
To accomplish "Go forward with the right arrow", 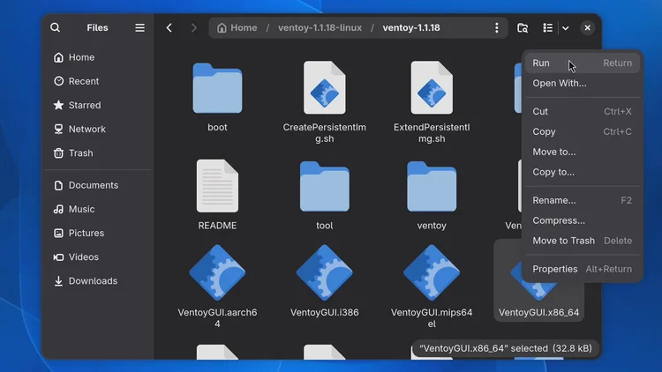I will click(x=194, y=28).
